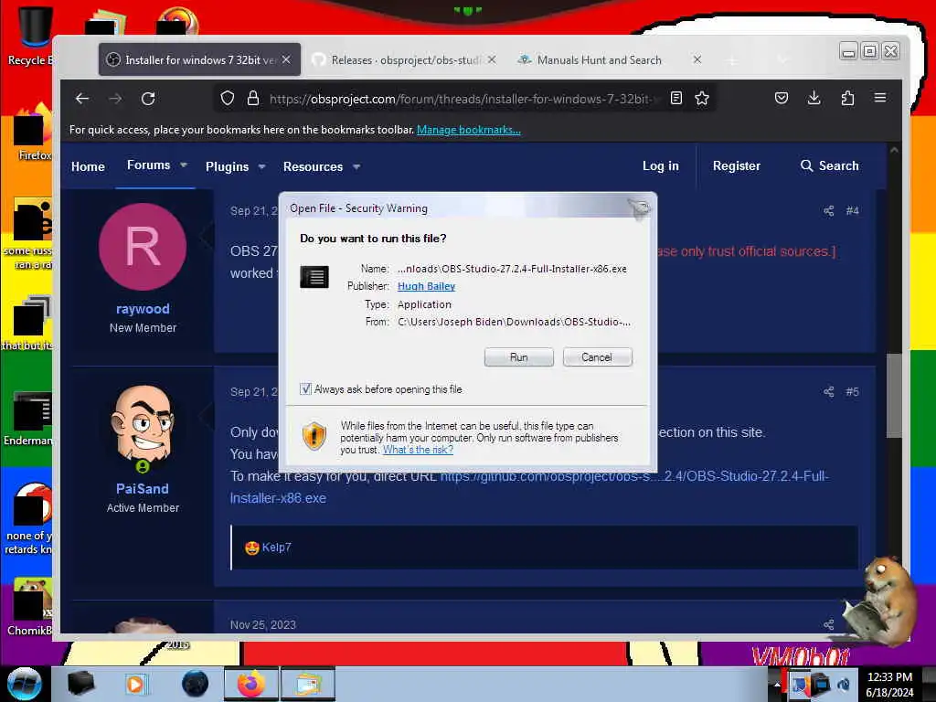View site security padlock info
Image resolution: width=936 pixels, height=702 pixels.
(x=253, y=98)
